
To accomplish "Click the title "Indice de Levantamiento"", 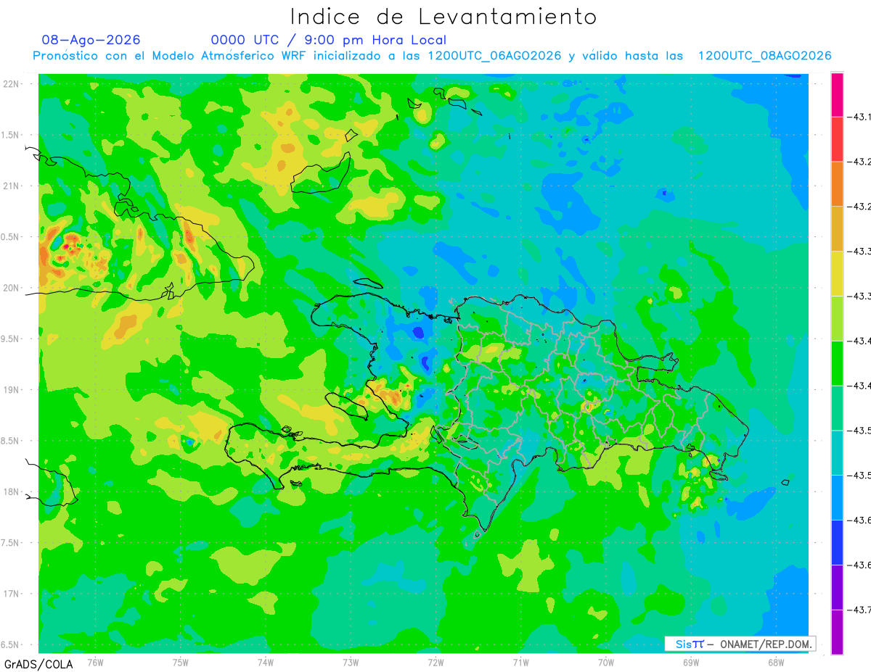I will tap(443, 17).
